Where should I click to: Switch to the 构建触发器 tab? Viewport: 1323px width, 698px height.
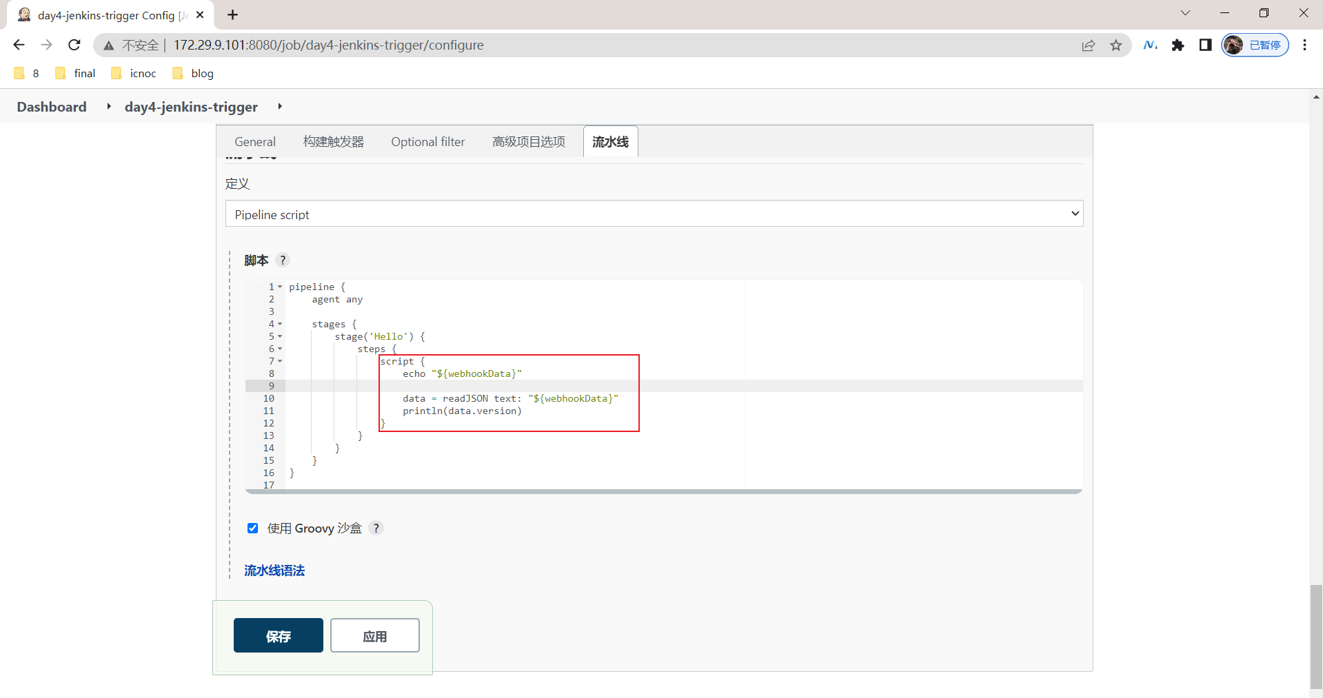click(x=334, y=141)
